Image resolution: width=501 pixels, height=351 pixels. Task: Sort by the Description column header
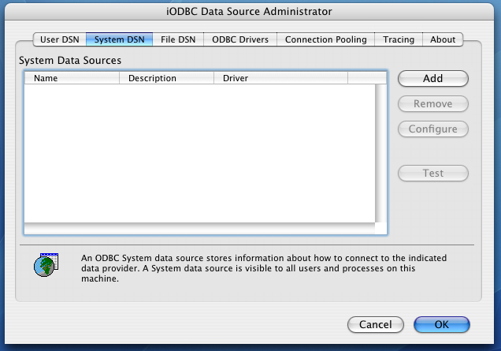(166, 78)
